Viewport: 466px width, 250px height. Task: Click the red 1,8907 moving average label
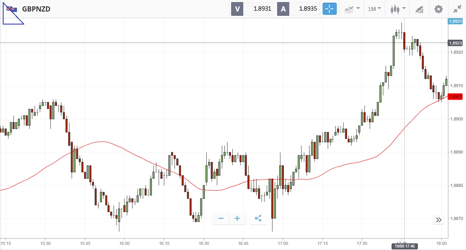click(x=455, y=97)
